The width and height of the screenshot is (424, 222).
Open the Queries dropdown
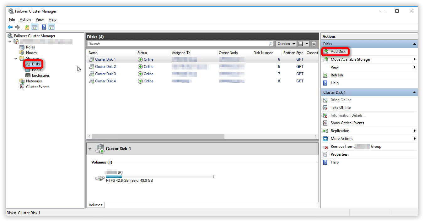point(286,44)
